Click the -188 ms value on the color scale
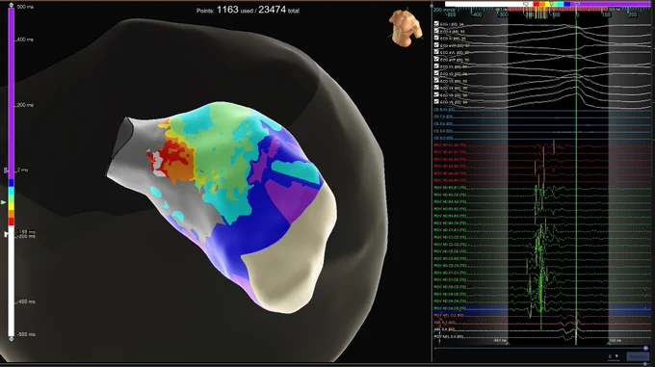The width and height of the screenshot is (655, 367). click(26, 232)
